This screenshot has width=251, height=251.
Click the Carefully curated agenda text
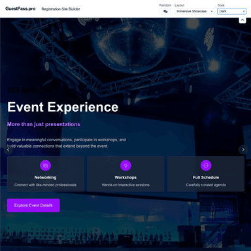pos(206,185)
